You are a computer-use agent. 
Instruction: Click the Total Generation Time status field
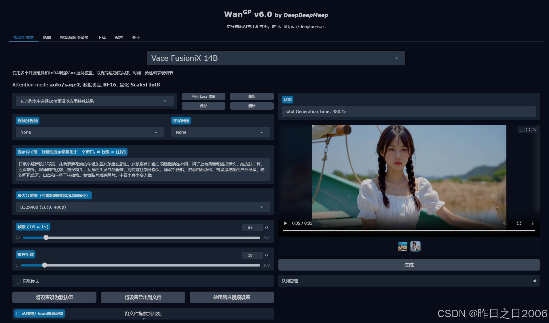409,112
